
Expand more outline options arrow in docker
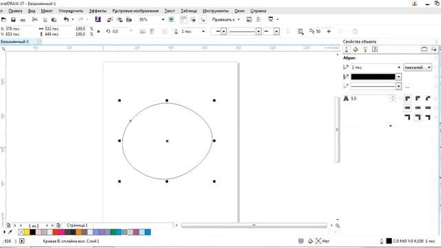coord(391,126)
